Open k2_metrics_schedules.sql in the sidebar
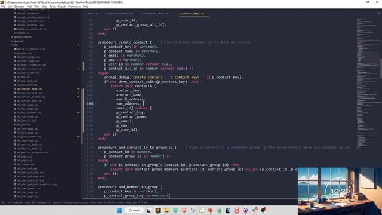This screenshot has width=382, height=215. (33, 152)
